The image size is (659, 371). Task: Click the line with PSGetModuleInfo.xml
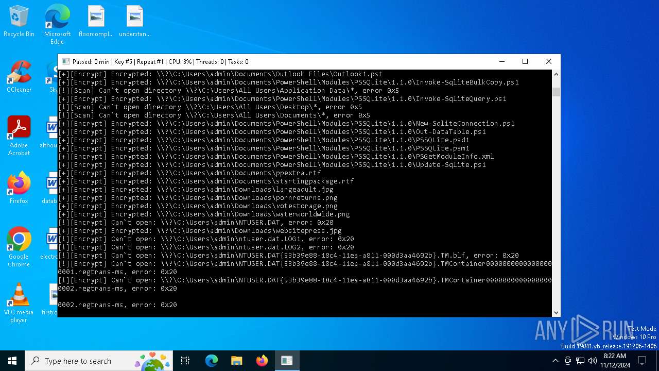tap(276, 157)
